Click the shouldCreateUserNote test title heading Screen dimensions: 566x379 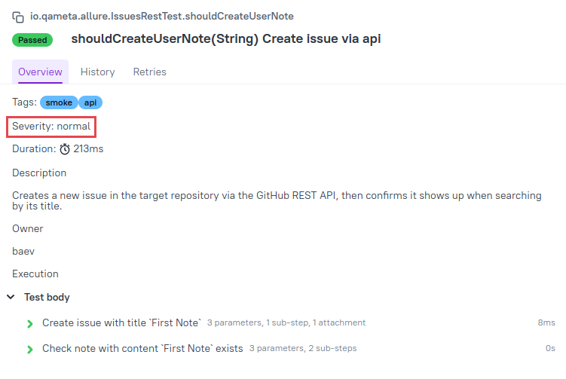click(x=226, y=39)
